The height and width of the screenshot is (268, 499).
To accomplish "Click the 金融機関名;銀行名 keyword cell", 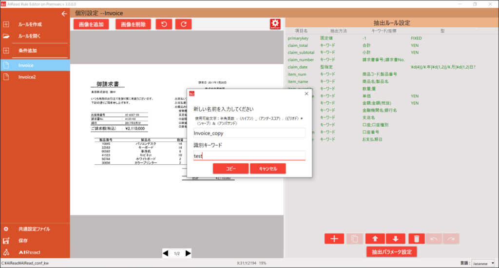I will point(380,111).
